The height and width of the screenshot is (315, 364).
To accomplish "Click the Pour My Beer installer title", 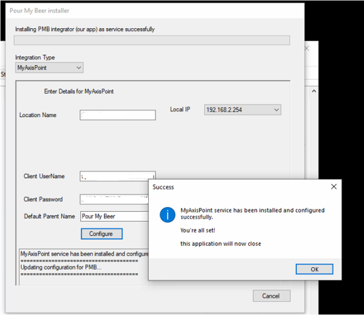I will [40, 11].
